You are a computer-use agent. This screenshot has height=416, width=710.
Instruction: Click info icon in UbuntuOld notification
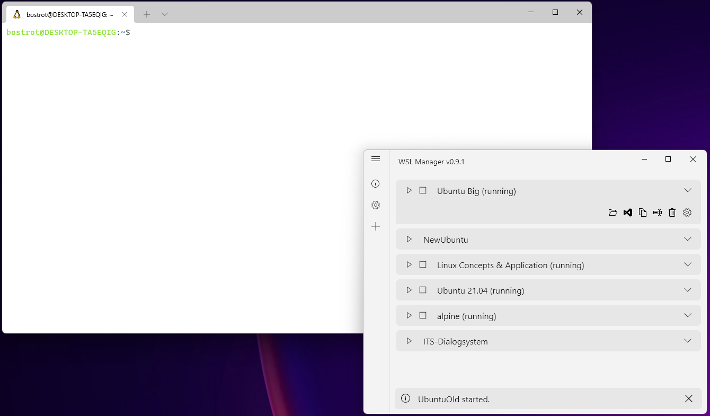pyautogui.click(x=406, y=399)
